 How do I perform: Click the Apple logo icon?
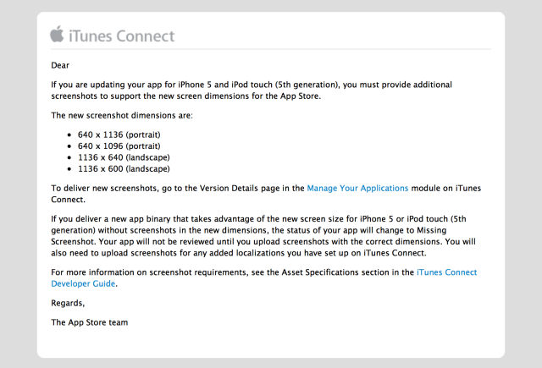[x=57, y=35]
